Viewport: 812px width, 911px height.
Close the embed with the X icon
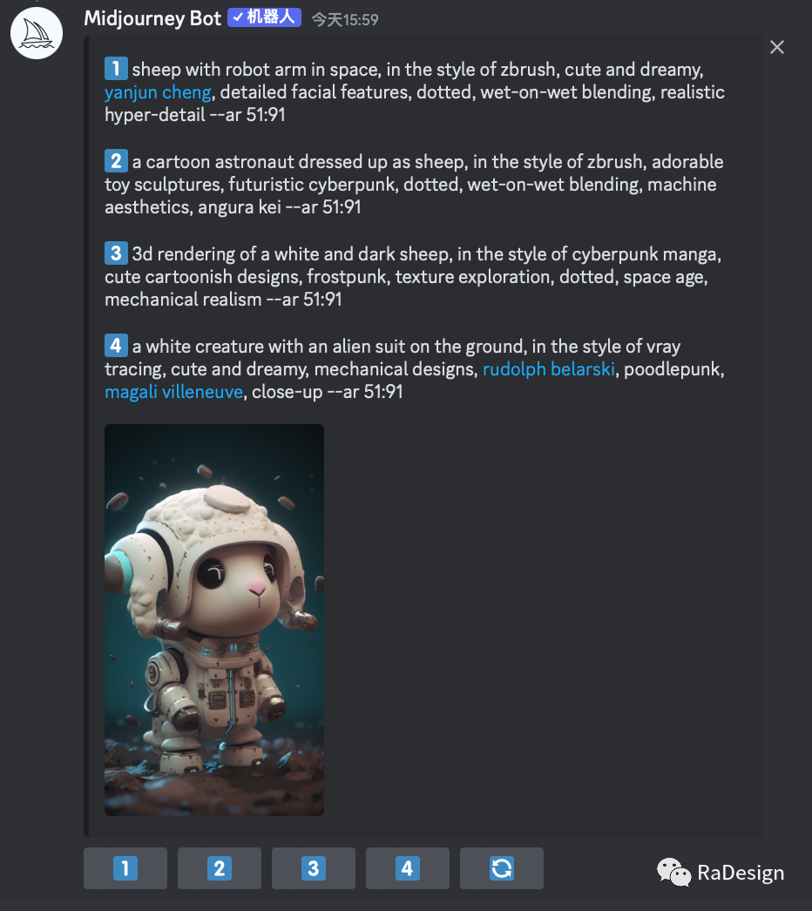[777, 47]
